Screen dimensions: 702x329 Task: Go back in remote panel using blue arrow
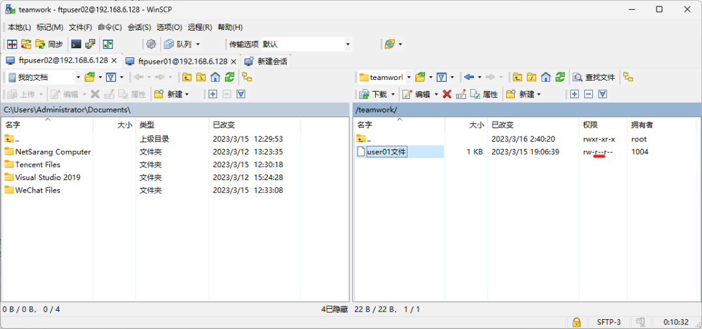point(469,77)
